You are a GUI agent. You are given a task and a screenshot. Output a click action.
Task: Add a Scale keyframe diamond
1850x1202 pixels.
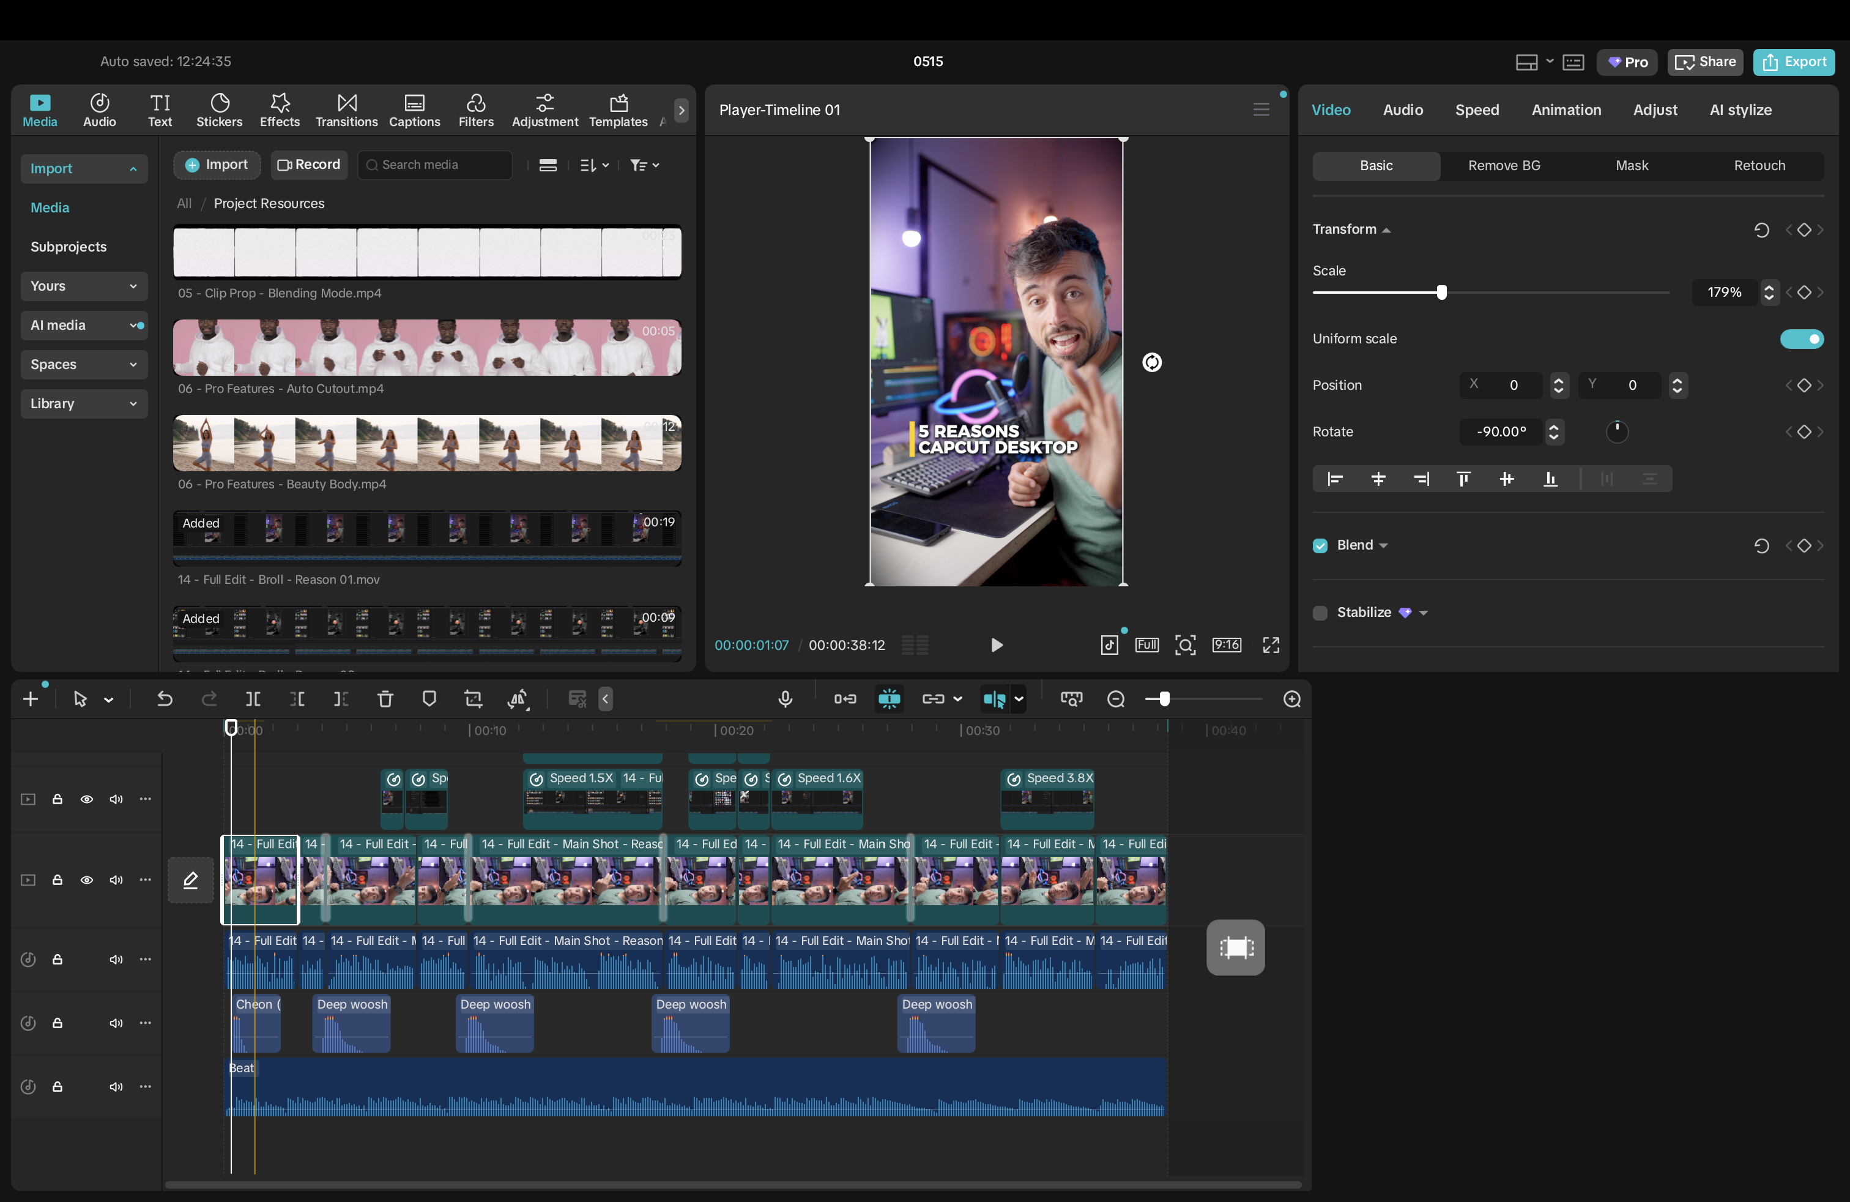(1804, 293)
